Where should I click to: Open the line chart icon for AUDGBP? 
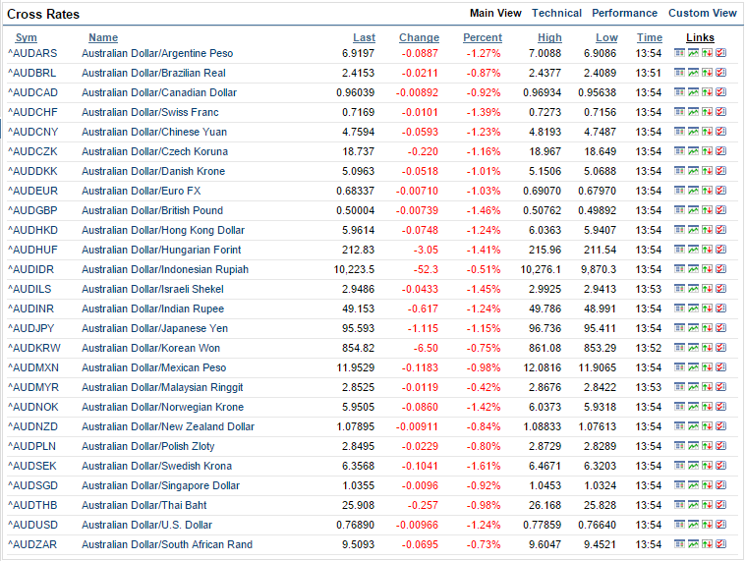point(693,210)
